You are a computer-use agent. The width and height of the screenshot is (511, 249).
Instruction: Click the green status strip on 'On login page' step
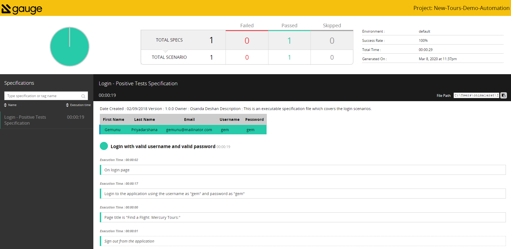(x=101, y=170)
